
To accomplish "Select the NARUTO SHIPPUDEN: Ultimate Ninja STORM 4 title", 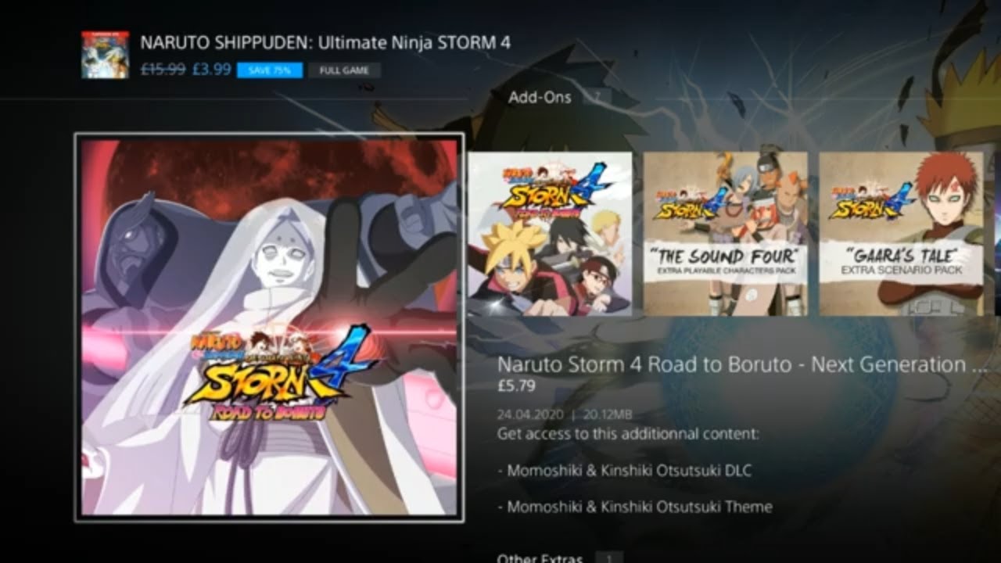I will (325, 42).
